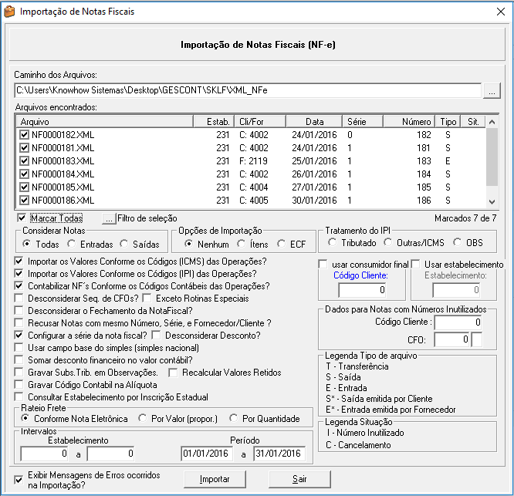
Task: Enable Recusar Notas com mesmo Número option
Action: pyautogui.click(x=19, y=323)
